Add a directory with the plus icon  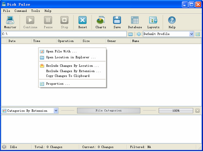click(139, 34)
